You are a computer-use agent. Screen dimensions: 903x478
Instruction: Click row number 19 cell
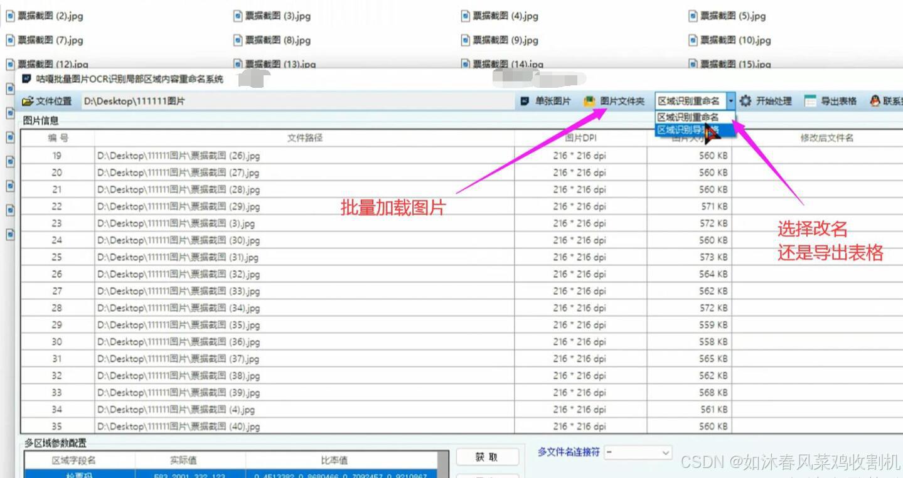(57, 156)
